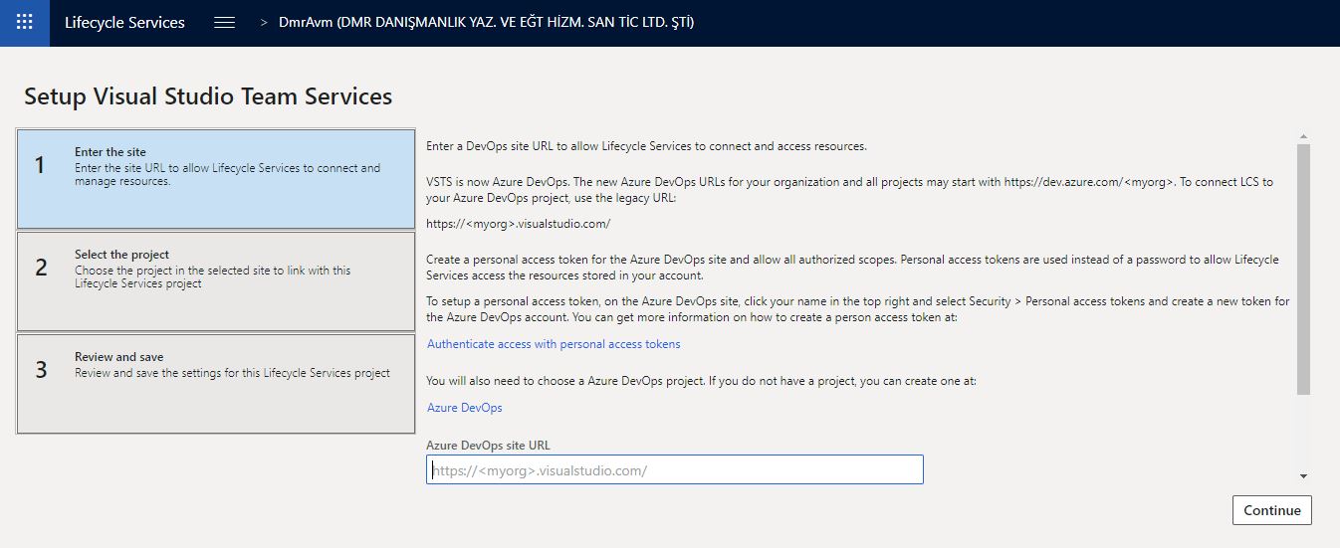Select step 1 Enter the site
This screenshot has width=1340, height=548.
tap(216, 179)
